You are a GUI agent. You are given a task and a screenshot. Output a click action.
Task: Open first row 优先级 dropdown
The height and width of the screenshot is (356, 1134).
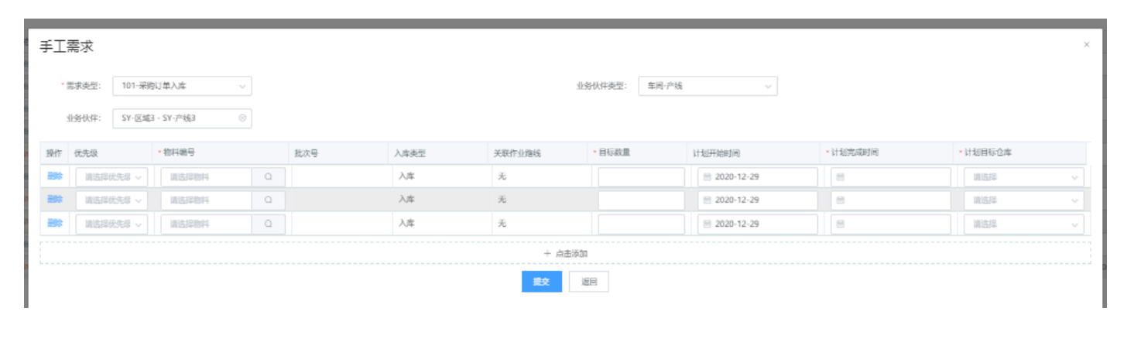coord(111,177)
